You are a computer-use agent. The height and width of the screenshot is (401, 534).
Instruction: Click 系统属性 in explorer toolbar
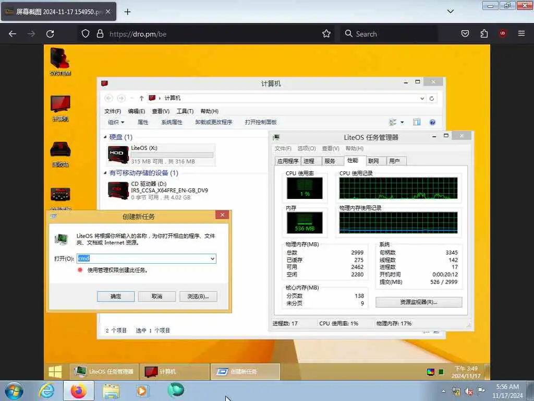172,122
